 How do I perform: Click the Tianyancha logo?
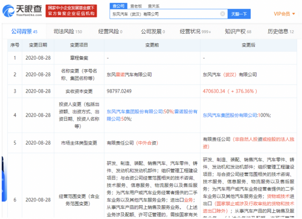(x=22, y=11)
